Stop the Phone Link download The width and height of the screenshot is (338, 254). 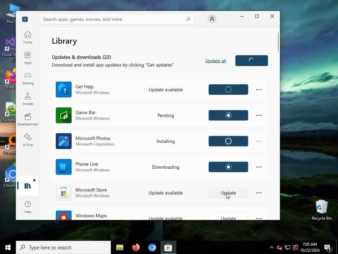(x=228, y=167)
